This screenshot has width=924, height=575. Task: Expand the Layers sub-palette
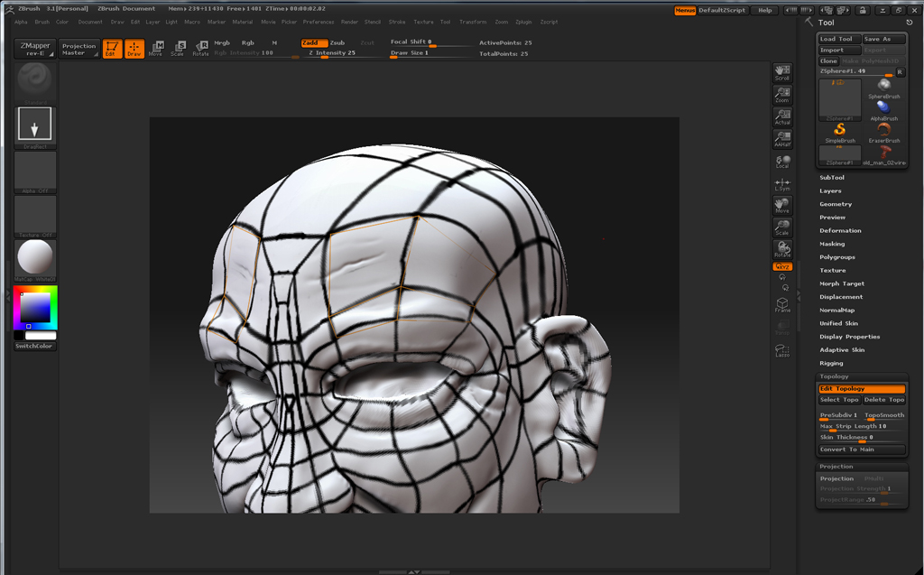click(x=830, y=191)
